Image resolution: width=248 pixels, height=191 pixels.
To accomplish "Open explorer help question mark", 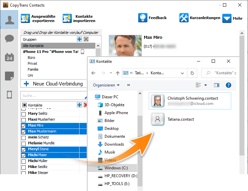I will click(229, 85).
